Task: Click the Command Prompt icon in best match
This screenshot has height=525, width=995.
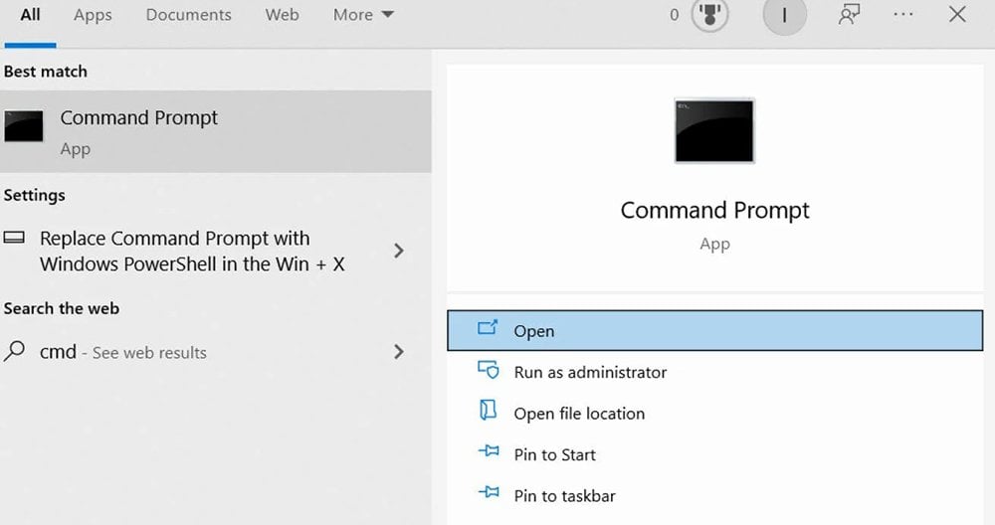Action: [x=24, y=125]
